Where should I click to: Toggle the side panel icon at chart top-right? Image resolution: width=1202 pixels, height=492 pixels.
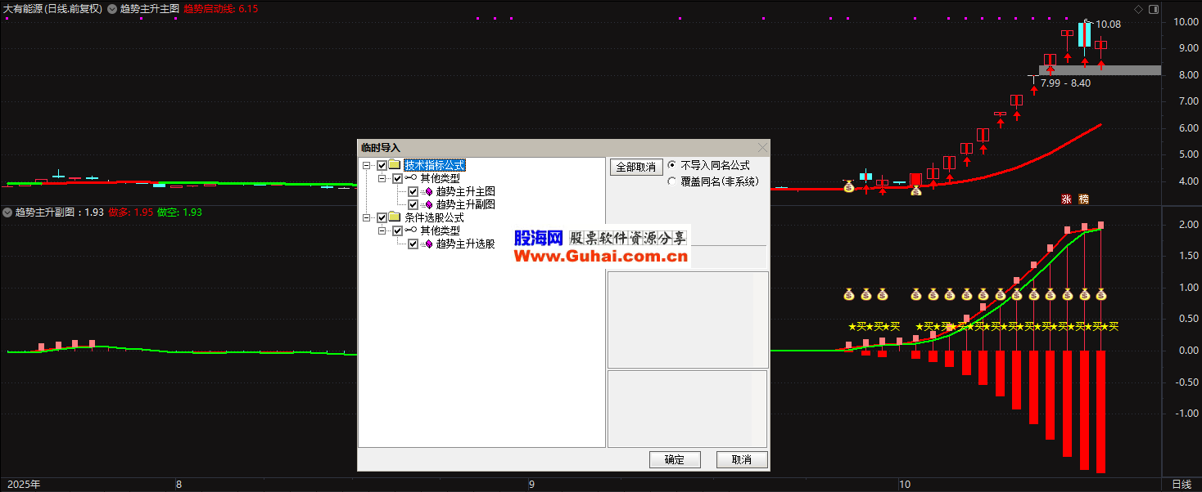[1154, 9]
